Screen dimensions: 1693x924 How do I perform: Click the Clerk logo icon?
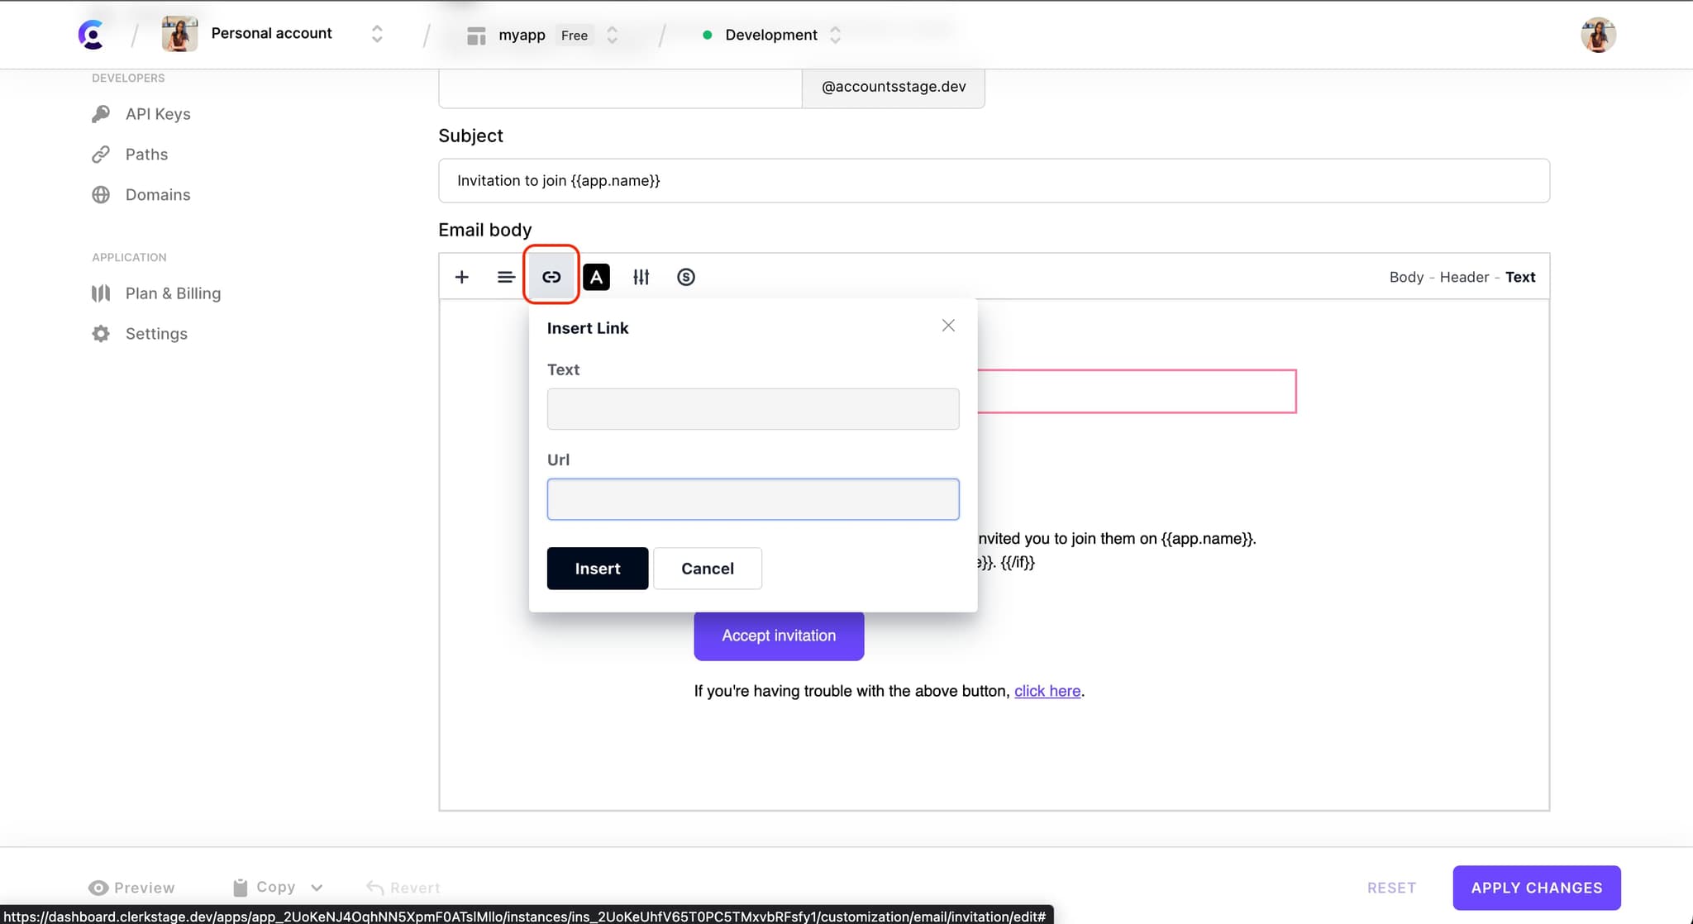pyautogui.click(x=91, y=35)
